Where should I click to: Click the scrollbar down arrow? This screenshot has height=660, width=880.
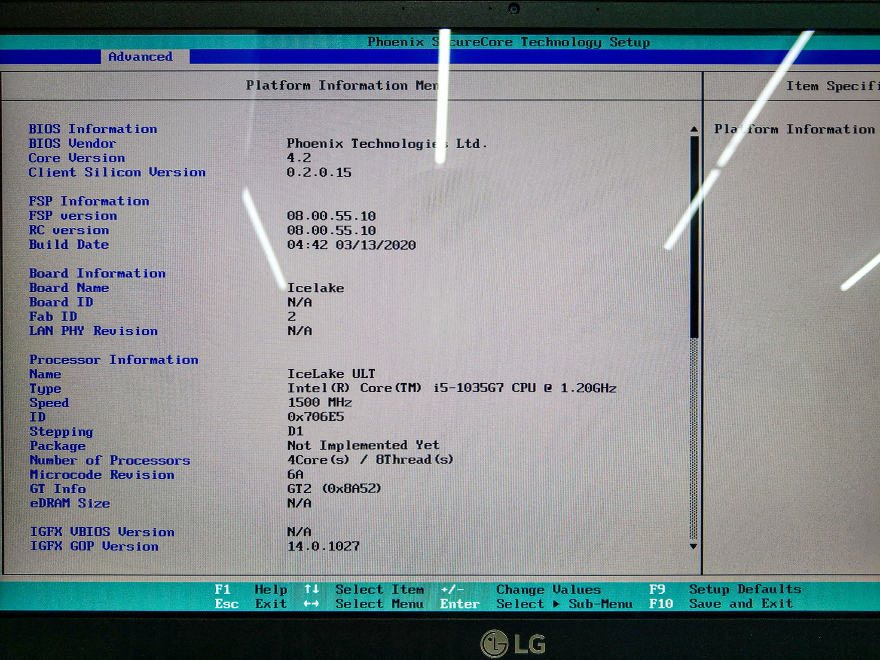point(694,547)
